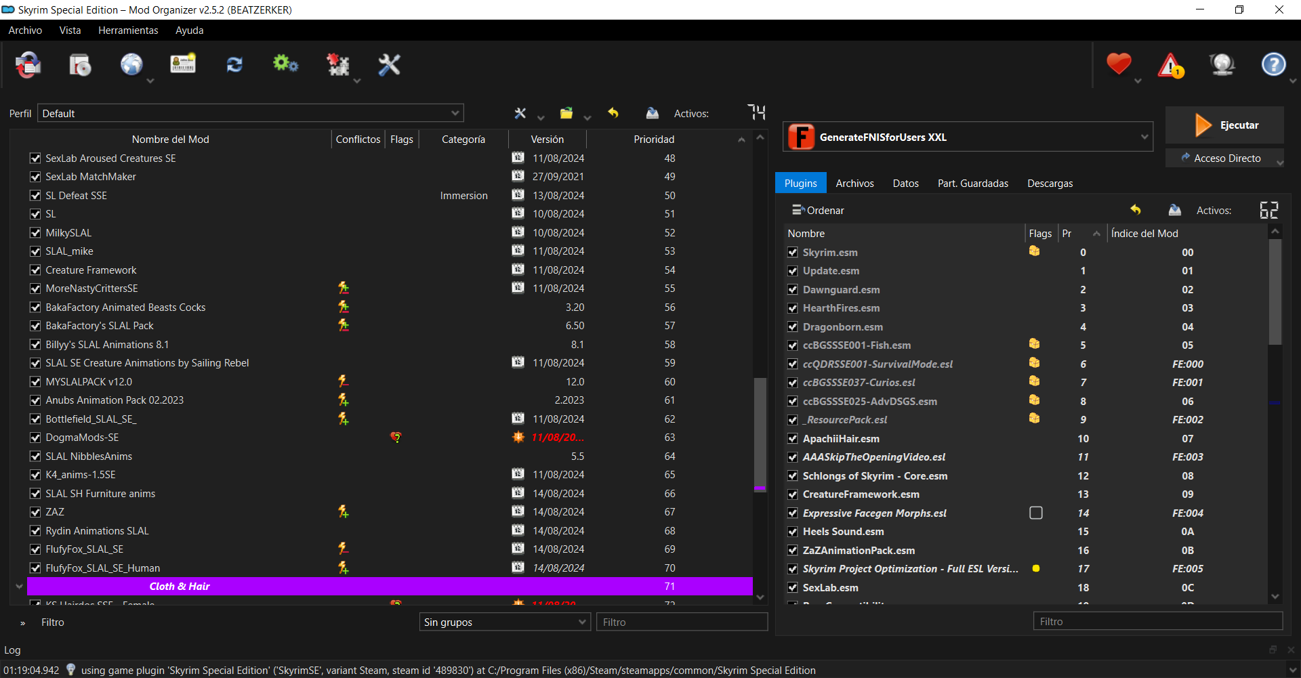Expand the endorse heart dropdown arrow
Image resolution: width=1301 pixels, height=678 pixels.
point(1138,81)
